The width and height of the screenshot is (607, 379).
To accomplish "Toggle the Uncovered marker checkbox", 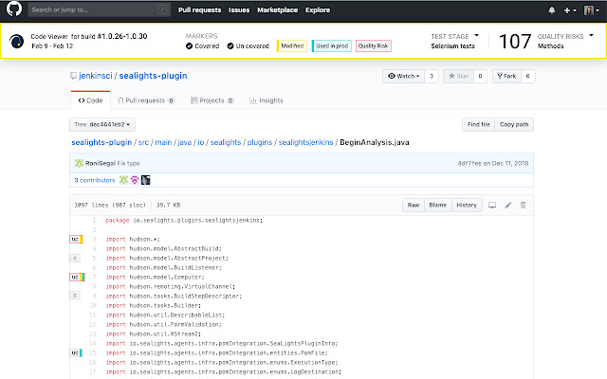I will coord(230,46).
